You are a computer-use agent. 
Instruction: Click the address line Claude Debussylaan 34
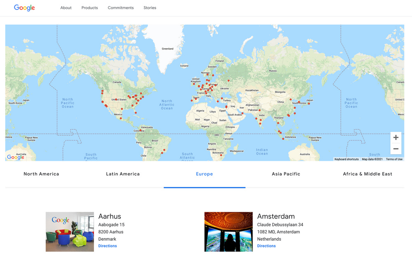[280, 225]
